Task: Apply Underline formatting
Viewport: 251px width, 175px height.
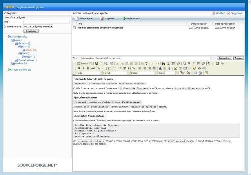Action: click(88, 68)
